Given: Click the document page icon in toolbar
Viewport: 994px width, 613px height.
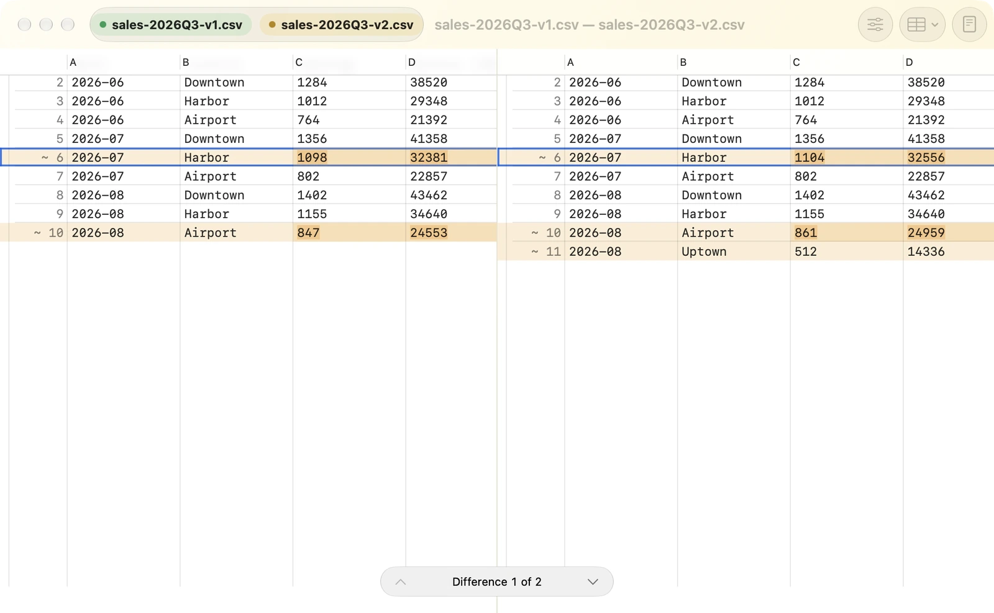Looking at the screenshot, I should coord(969,25).
